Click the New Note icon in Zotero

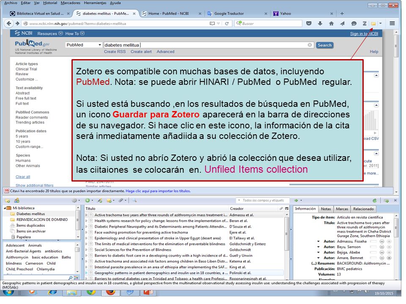point(110,201)
